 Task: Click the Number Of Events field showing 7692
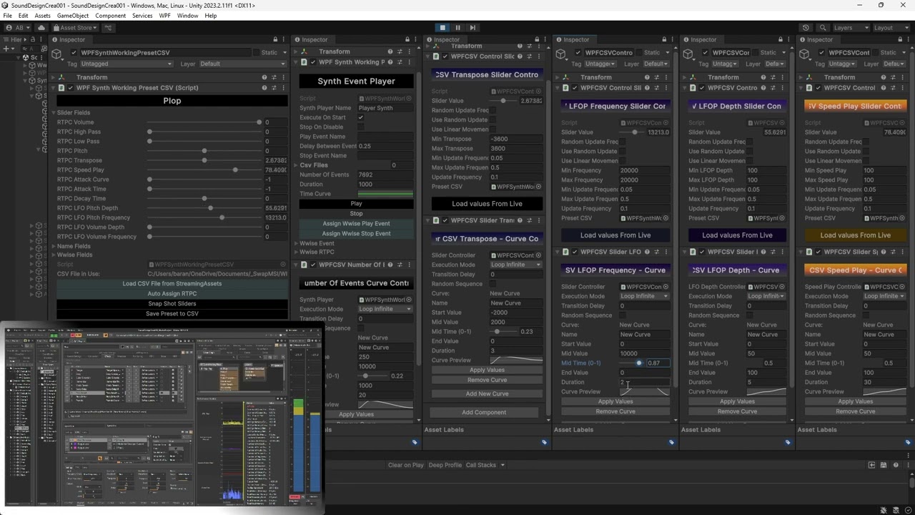(385, 175)
